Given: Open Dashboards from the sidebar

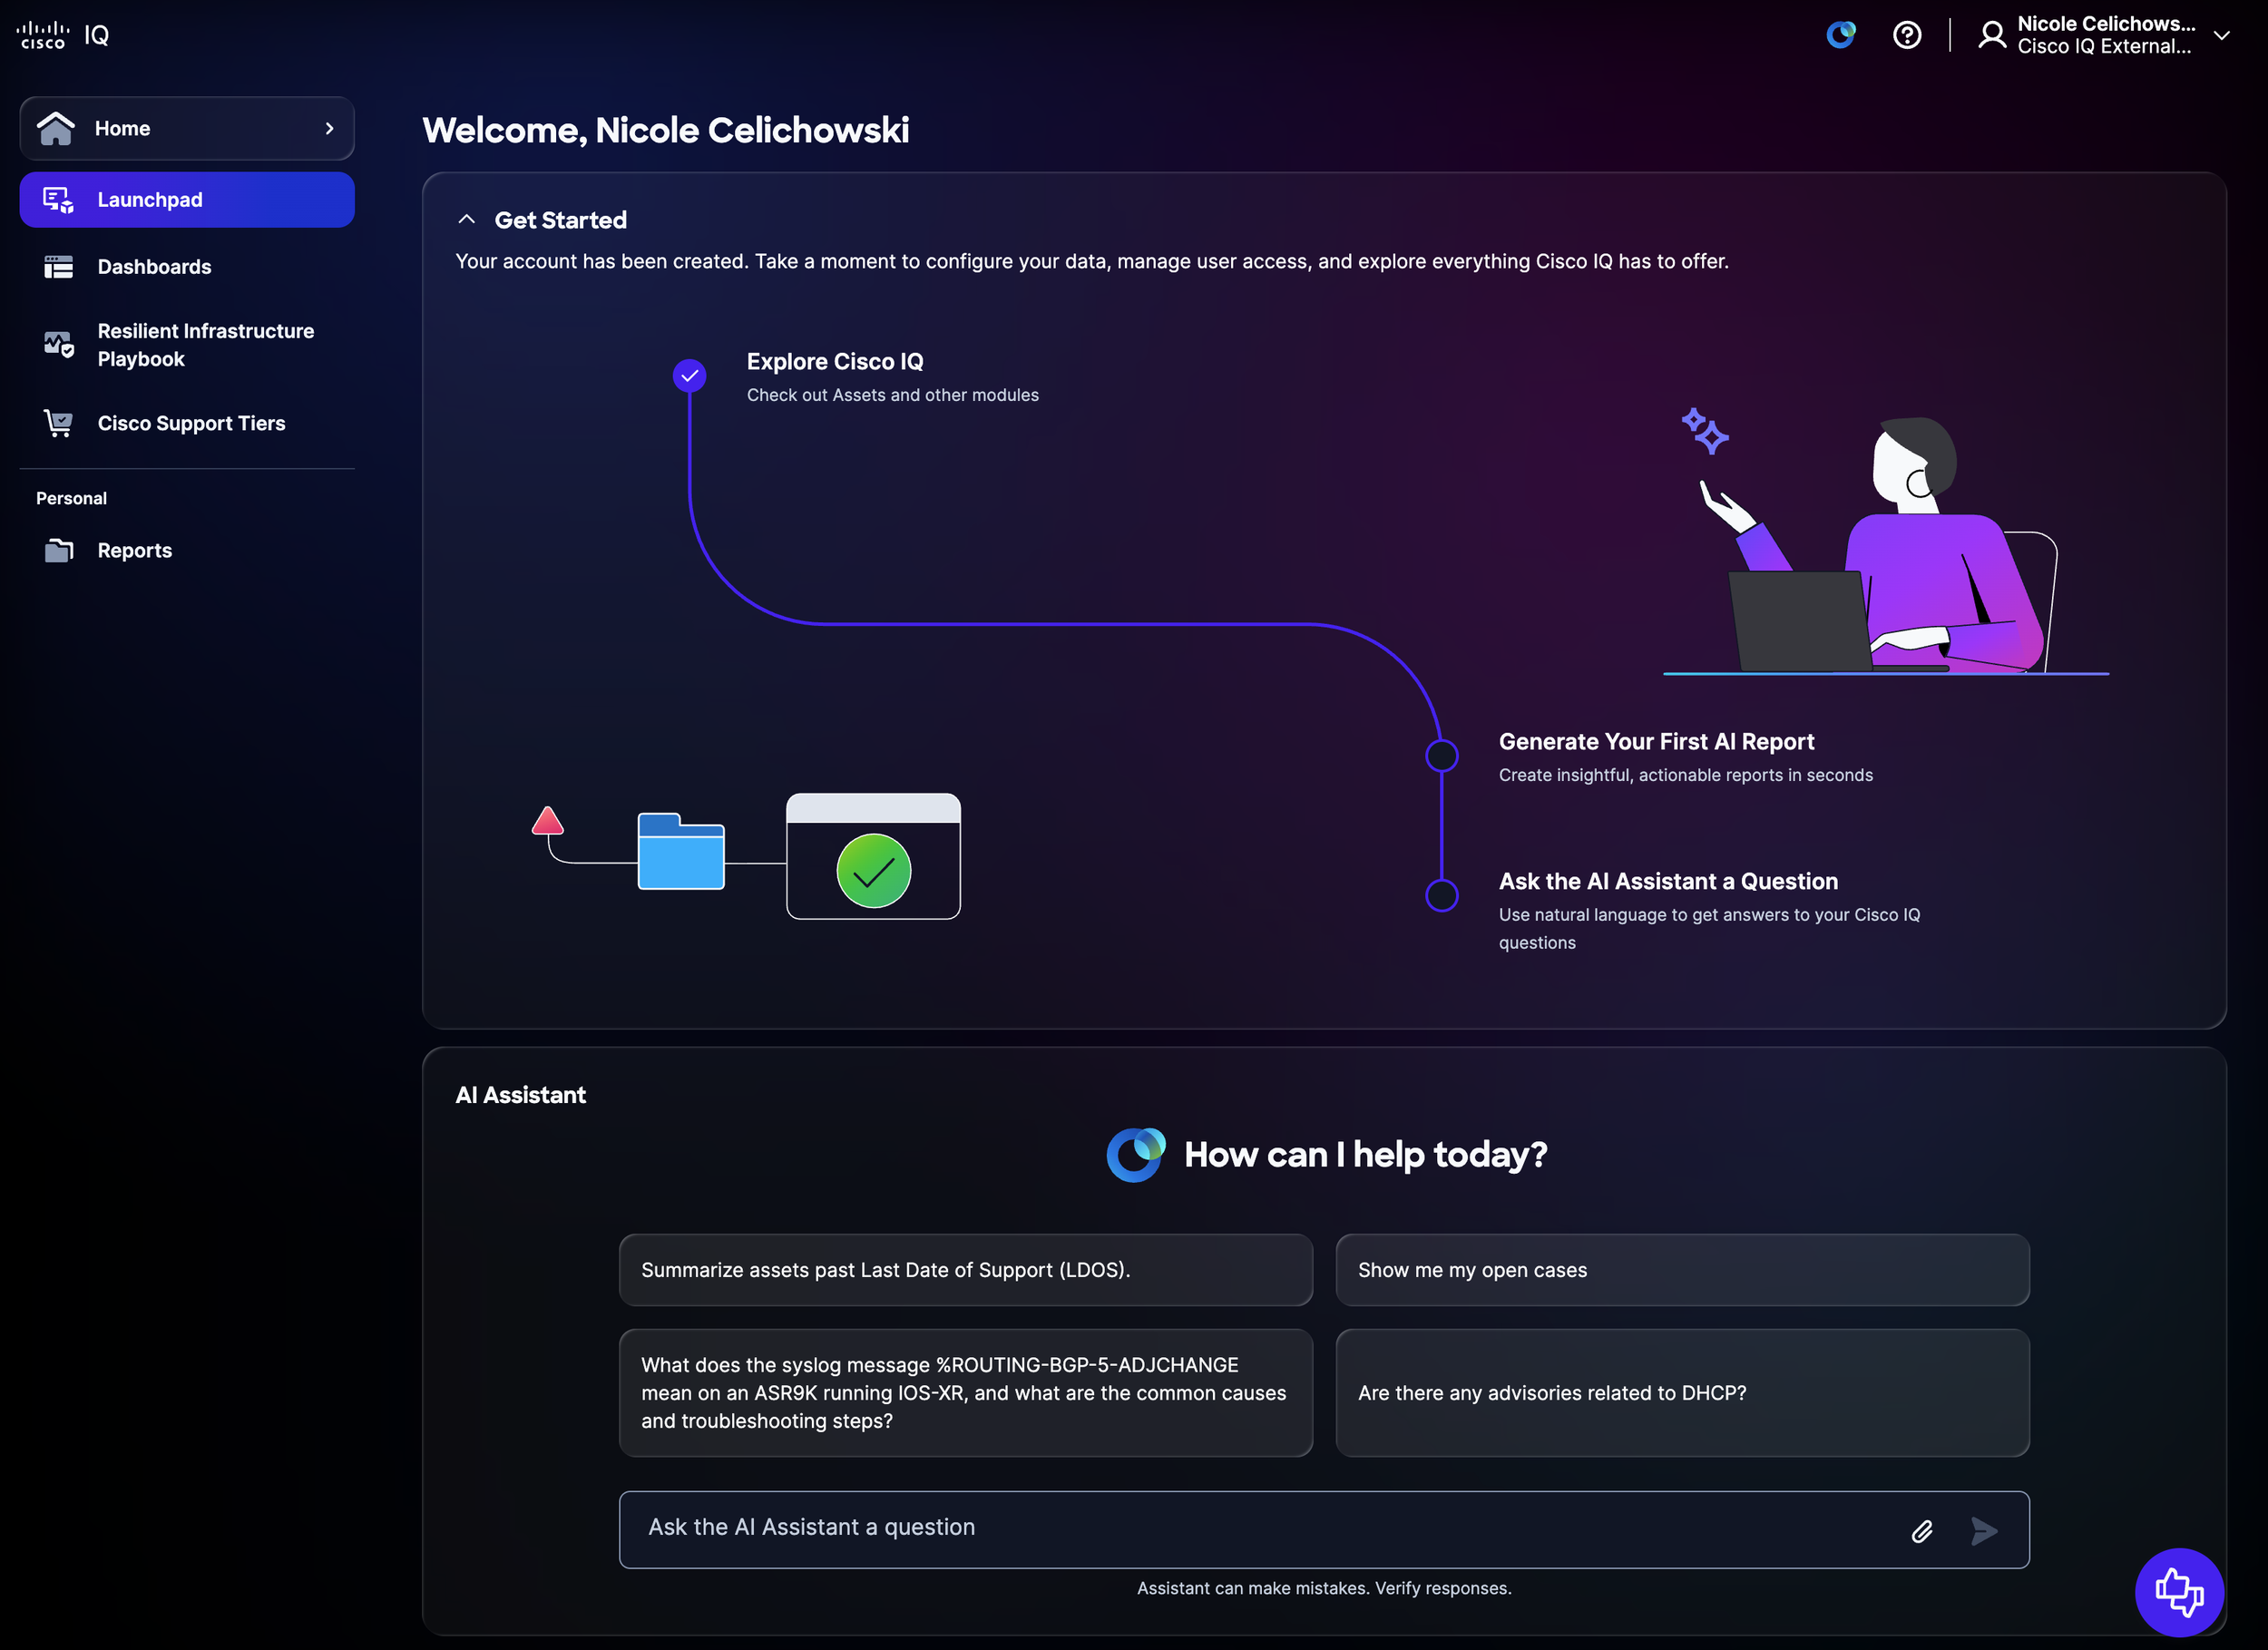Looking at the screenshot, I should (x=187, y=267).
